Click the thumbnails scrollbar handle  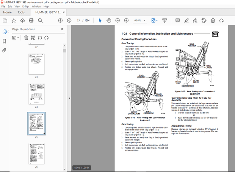[x=64, y=51]
